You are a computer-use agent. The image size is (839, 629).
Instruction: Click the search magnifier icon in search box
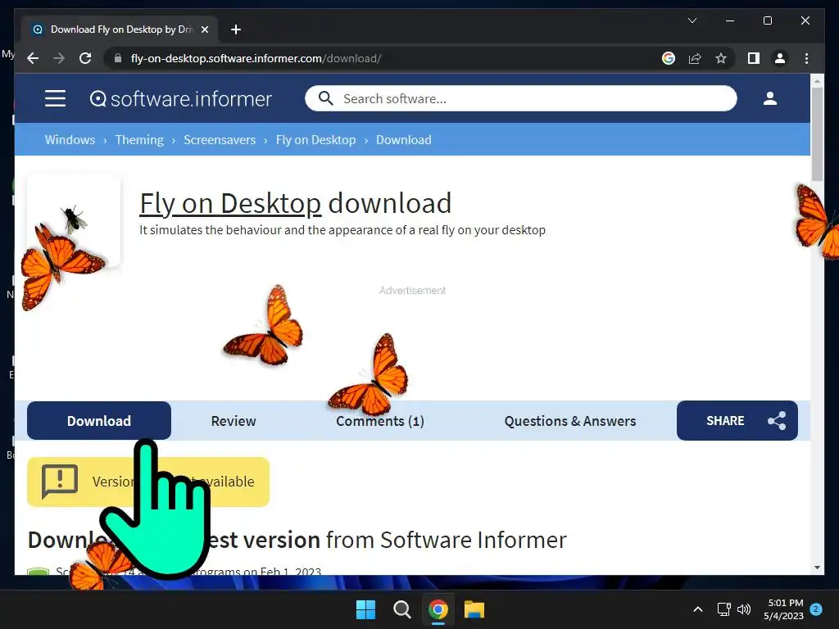[325, 98]
